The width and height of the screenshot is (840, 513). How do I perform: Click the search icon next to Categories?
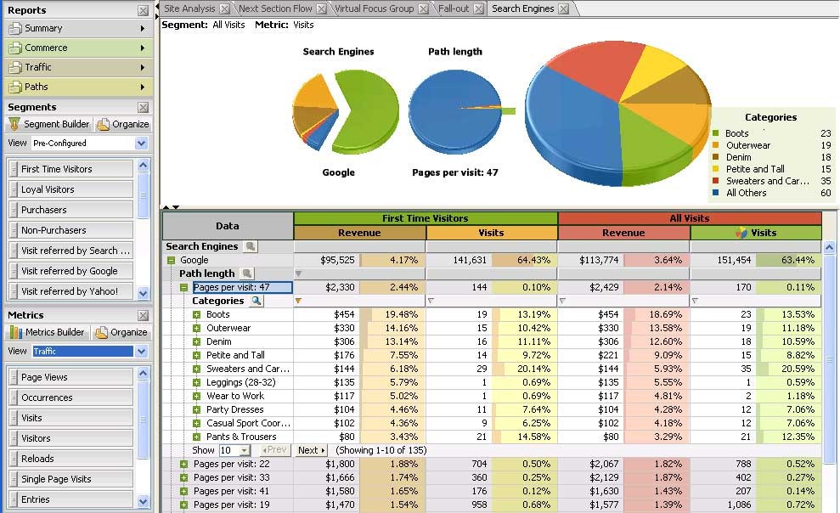coord(257,301)
